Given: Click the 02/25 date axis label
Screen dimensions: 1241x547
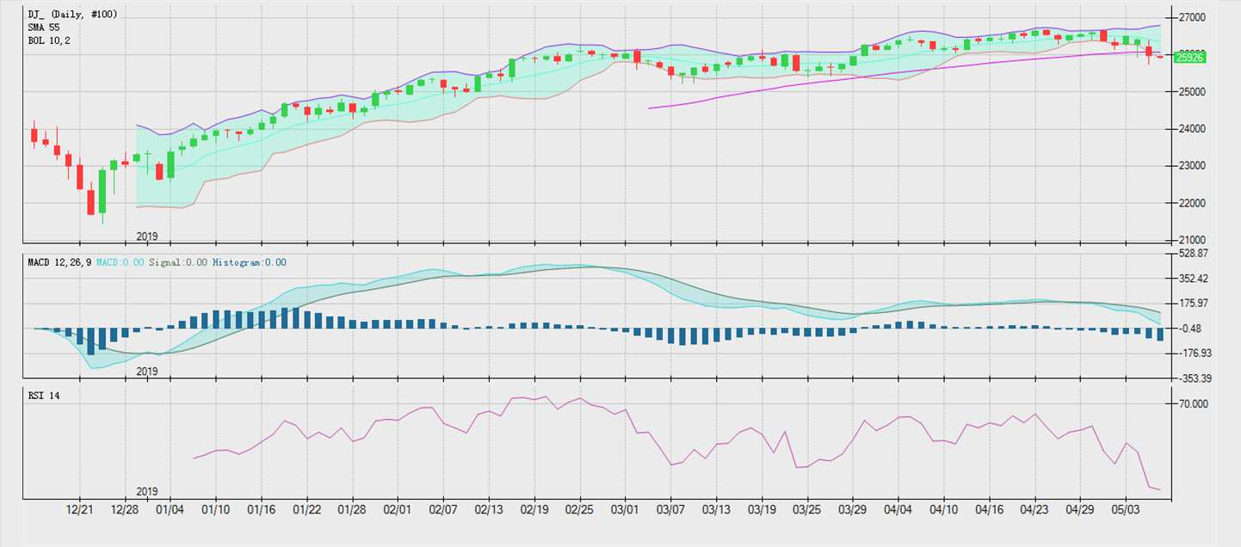Looking at the screenshot, I should (579, 510).
